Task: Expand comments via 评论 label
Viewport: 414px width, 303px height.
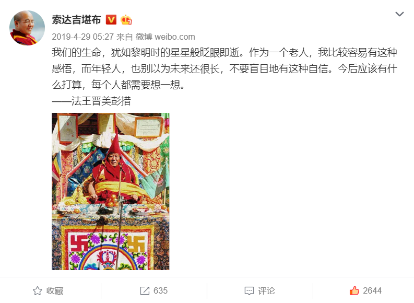Action: pos(266,291)
